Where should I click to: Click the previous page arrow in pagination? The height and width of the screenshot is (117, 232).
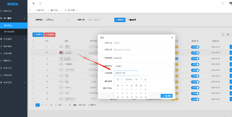(33, 105)
